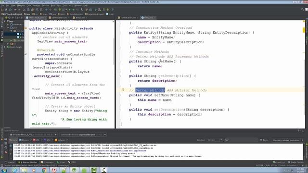This screenshot has height=173, width=308.
Task: Click the Paste toolbar icon
Action: coord(32,10)
